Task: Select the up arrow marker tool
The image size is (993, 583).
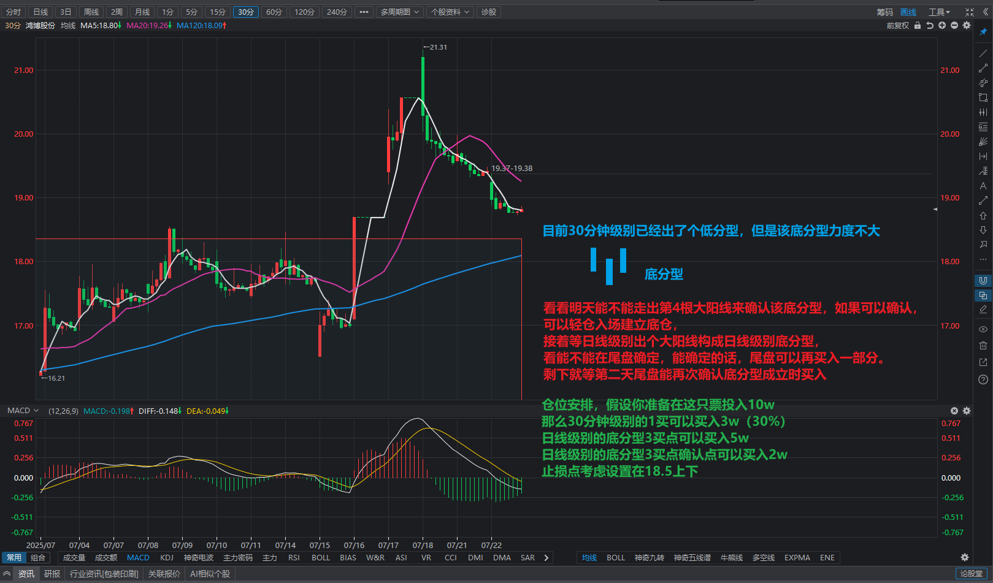Action: pos(983,215)
